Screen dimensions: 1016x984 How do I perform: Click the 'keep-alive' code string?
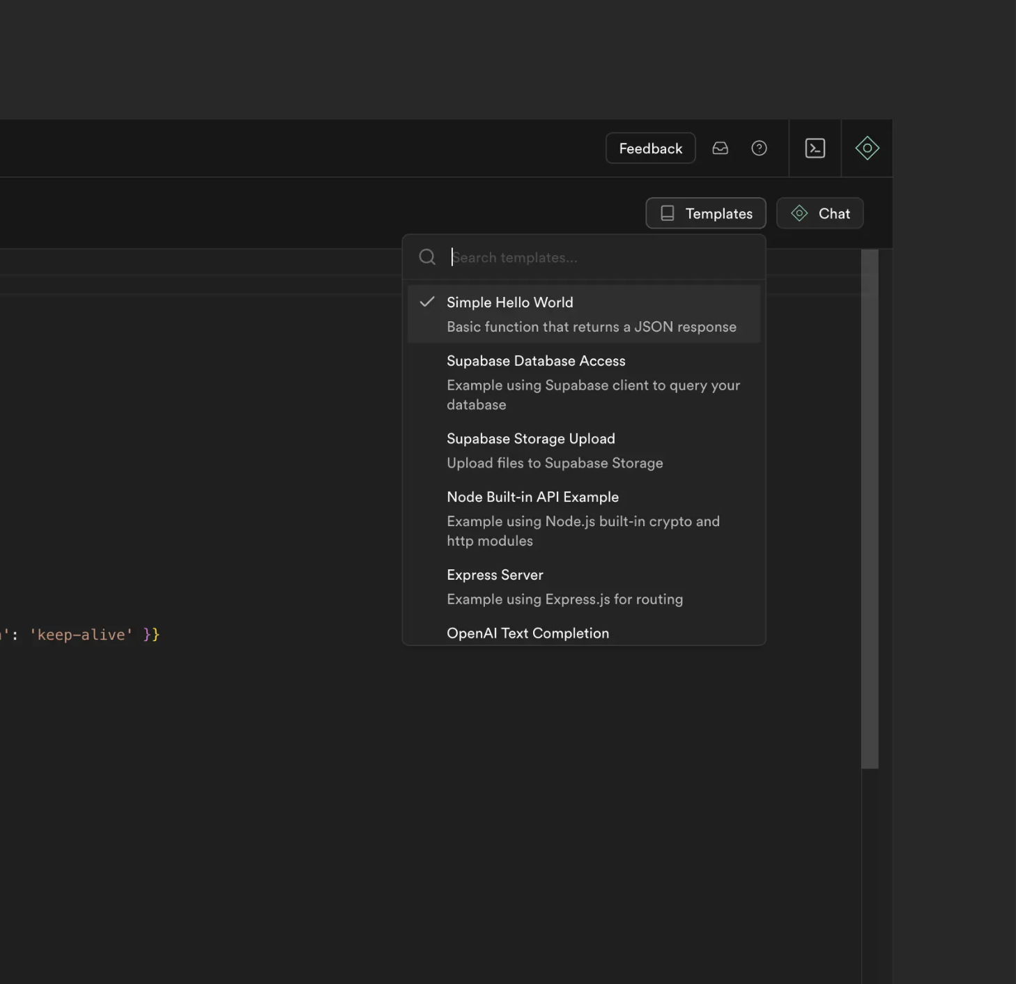(81, 635)
